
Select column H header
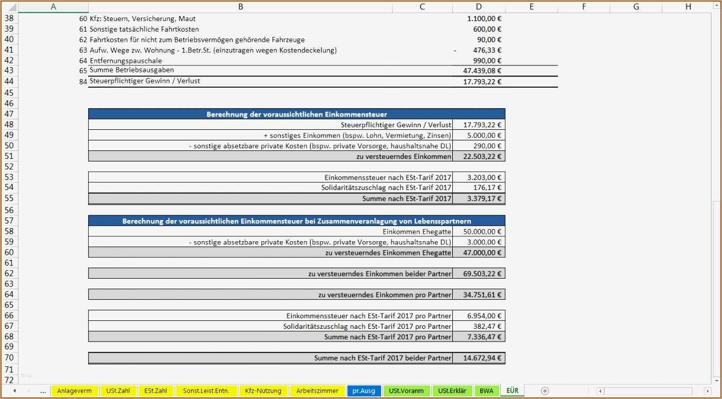(688, 7)
